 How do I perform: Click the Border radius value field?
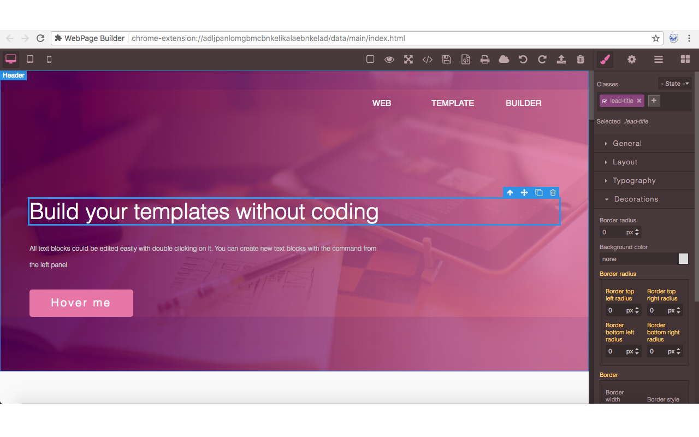click(612, 232)
